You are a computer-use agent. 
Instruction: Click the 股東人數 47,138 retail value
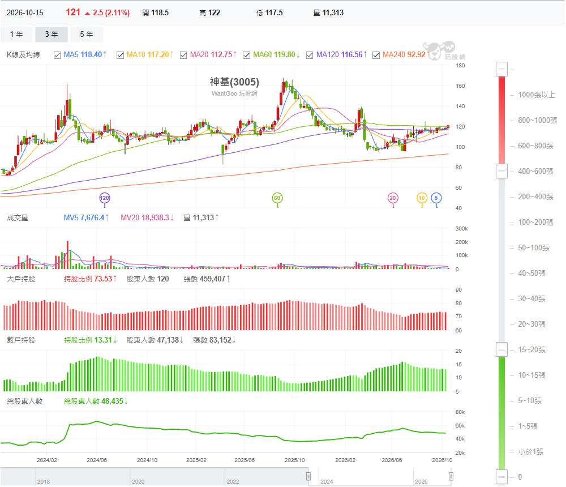tap(155, 340)
